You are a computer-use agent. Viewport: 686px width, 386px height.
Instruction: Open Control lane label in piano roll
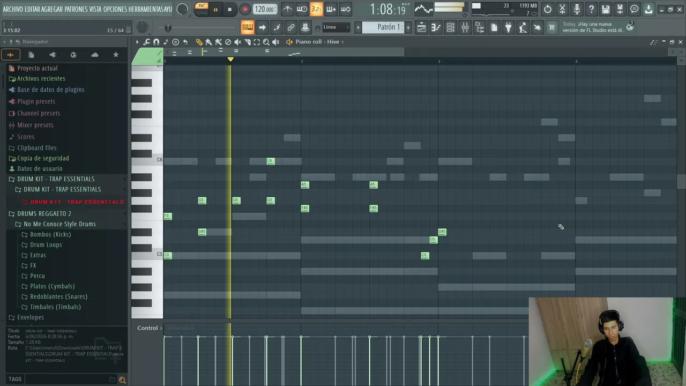(x=147, y=328)
